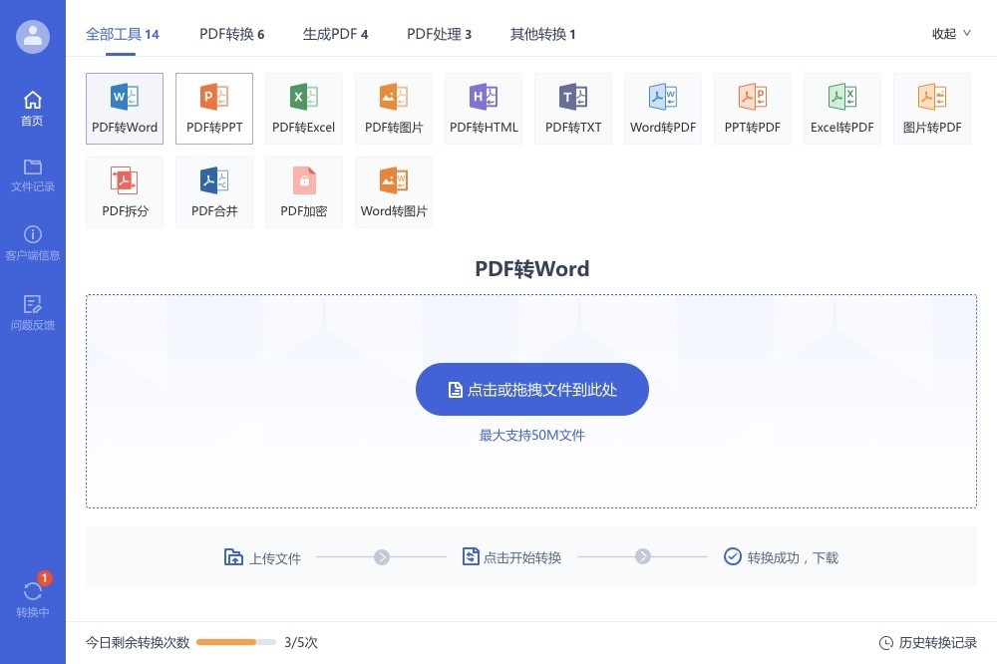Click the user avatar in sidebar

[x=33, y=37]
